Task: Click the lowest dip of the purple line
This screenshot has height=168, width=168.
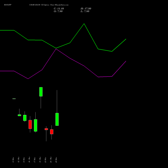Action: 28,79
